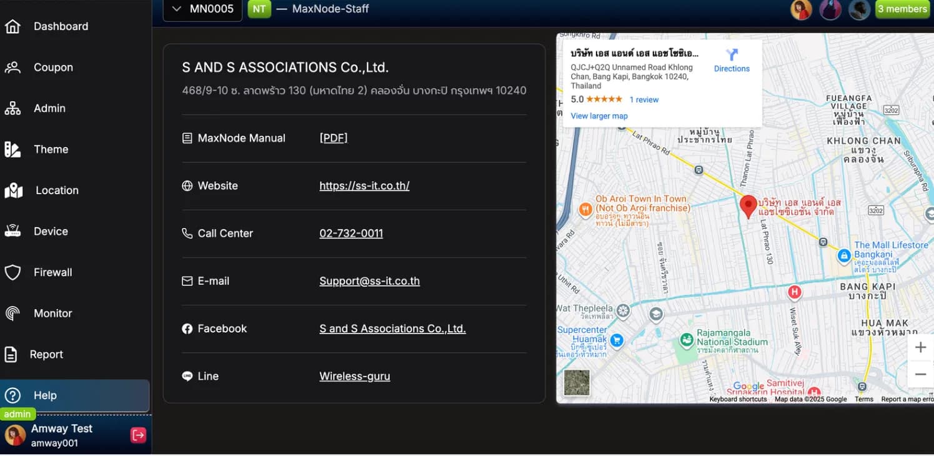Viewport: 934px width, 456px height.
Task: Click the Directions icon on map card
Action: pyautogui.click(x=732, y=56)
